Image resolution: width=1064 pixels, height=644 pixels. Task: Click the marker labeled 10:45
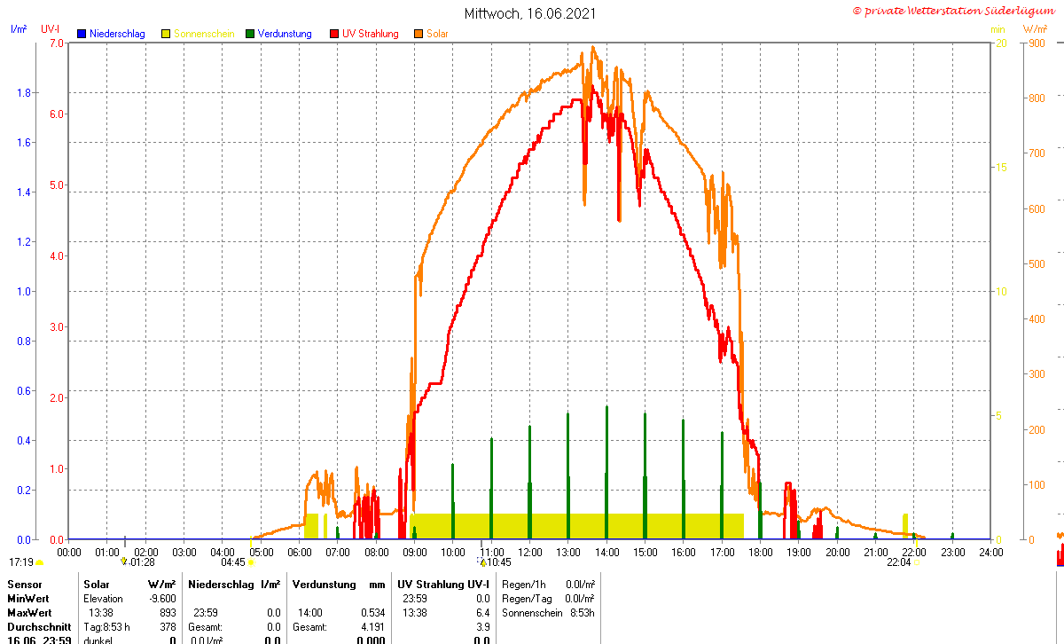(483, 562)
